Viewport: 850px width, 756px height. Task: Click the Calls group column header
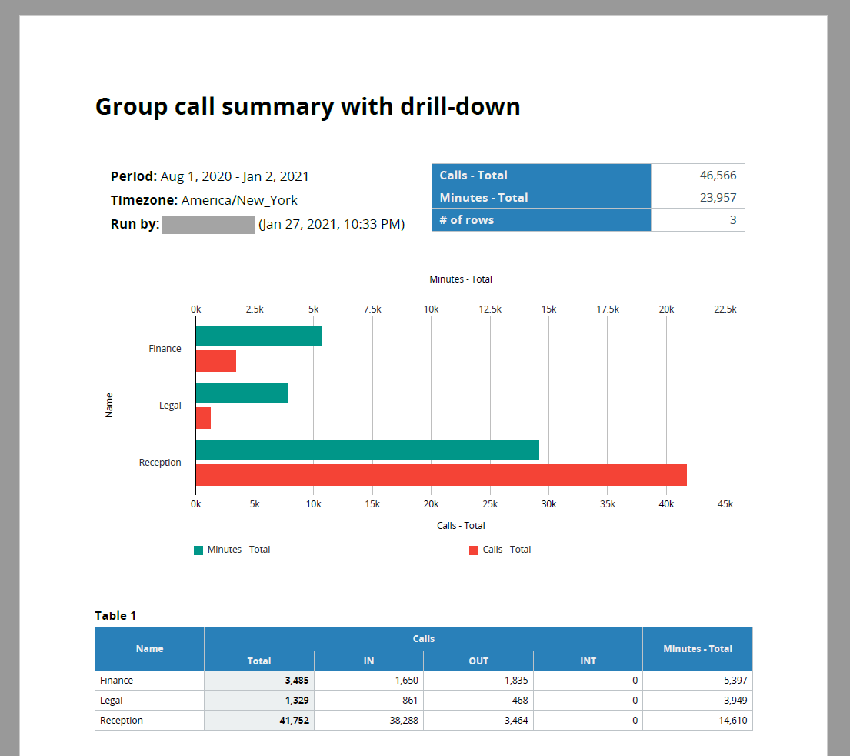[x=423, y=639]
